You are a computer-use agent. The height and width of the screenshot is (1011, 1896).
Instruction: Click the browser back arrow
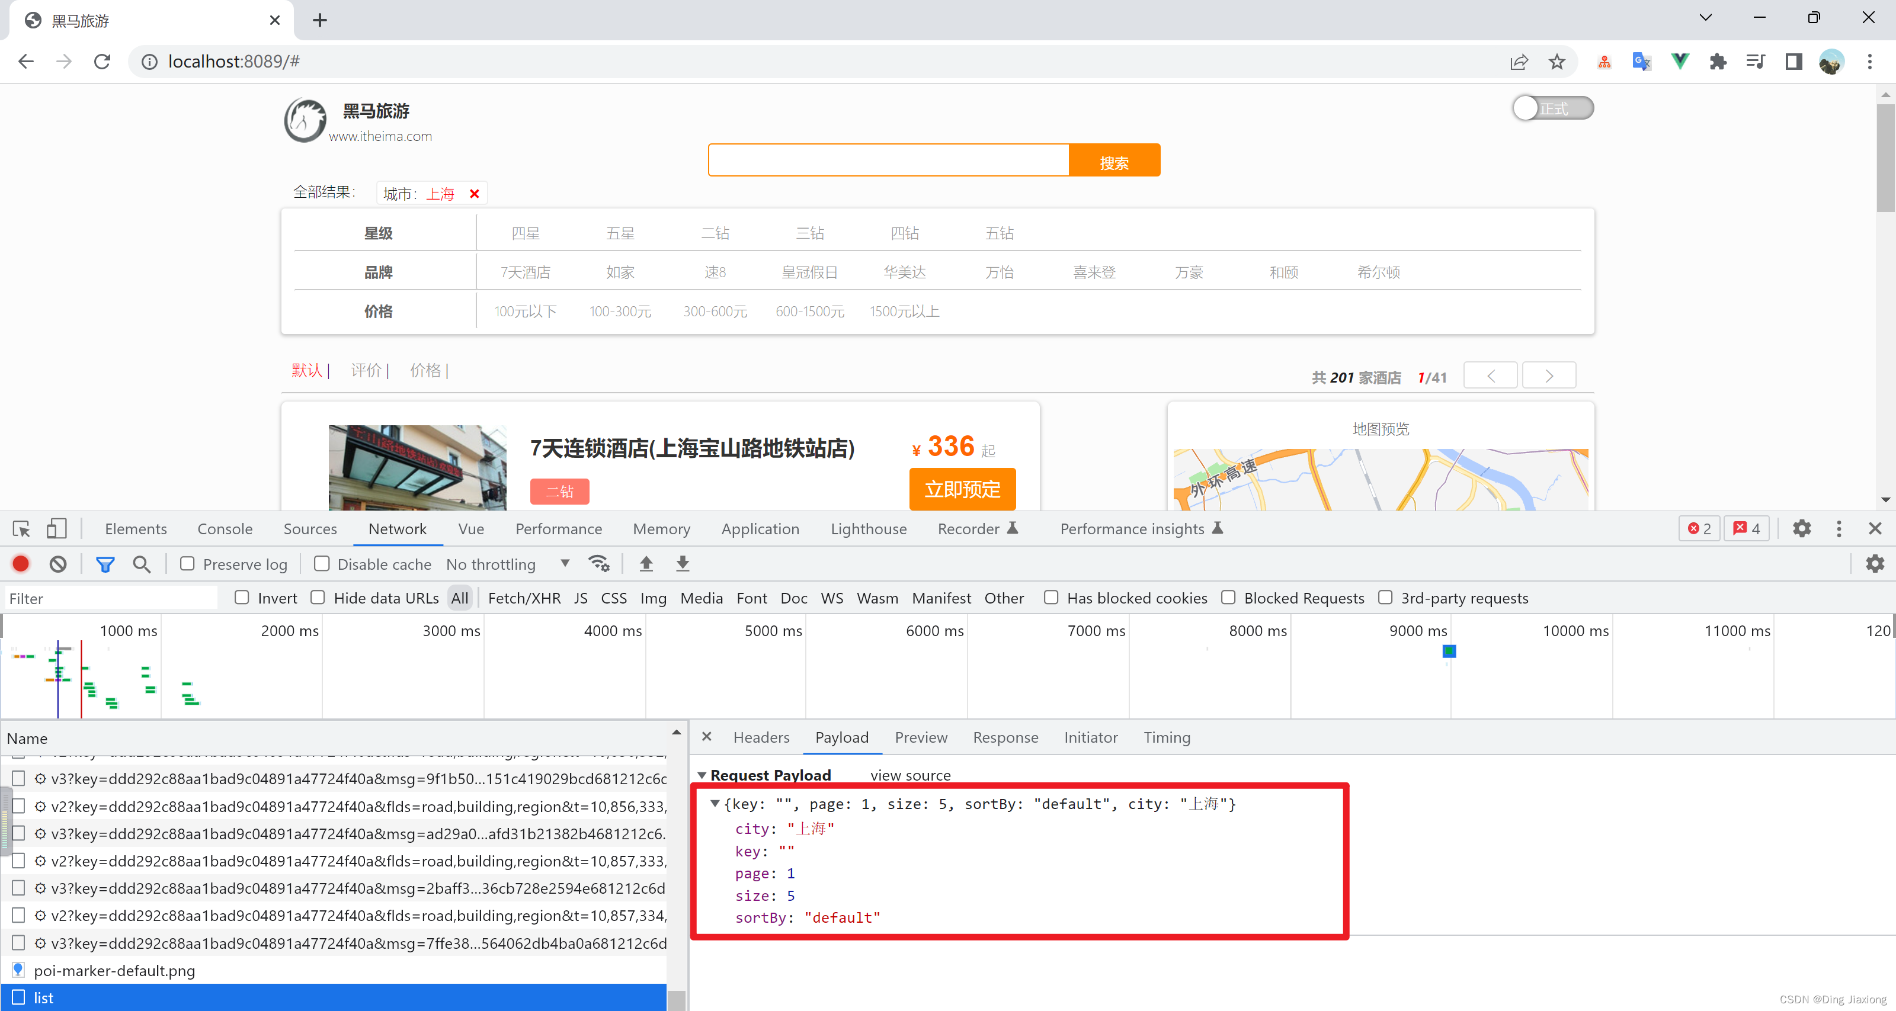tap(25, 61)
